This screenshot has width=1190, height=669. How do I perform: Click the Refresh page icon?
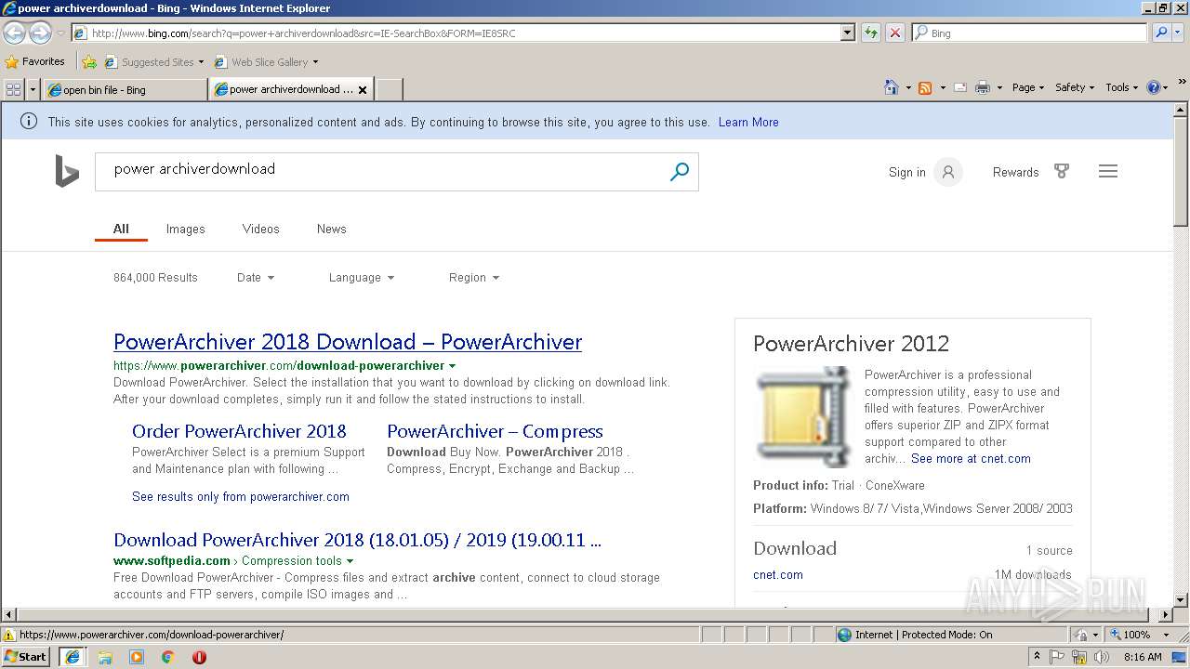pyautogui.click(x=871, y=33)
